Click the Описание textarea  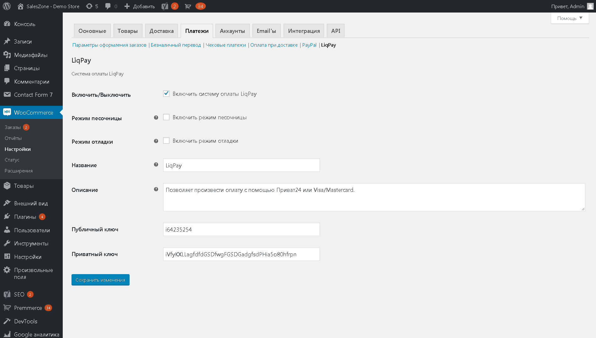pos(374,197)
